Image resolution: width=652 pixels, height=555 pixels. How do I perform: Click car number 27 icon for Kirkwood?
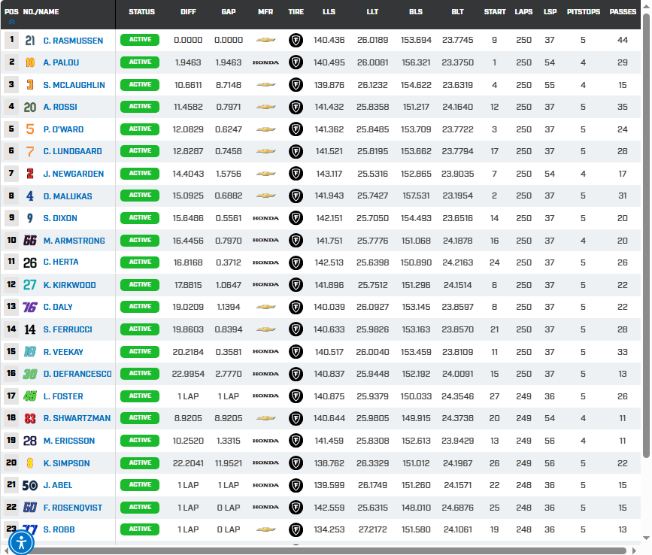30,285
